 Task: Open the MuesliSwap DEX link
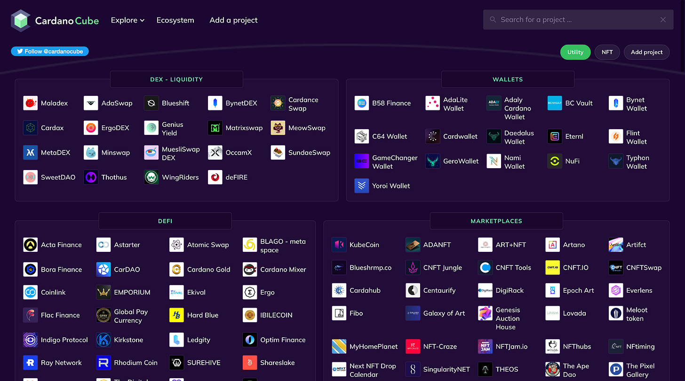181,154
